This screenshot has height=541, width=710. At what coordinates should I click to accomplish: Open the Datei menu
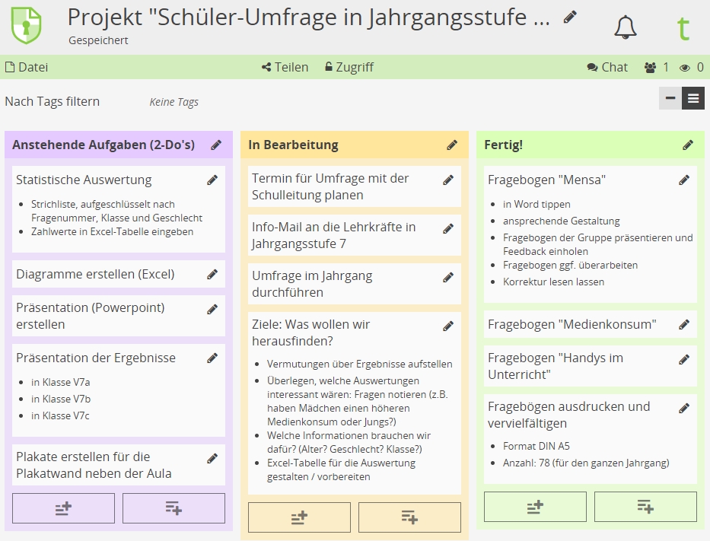(27, 67)
